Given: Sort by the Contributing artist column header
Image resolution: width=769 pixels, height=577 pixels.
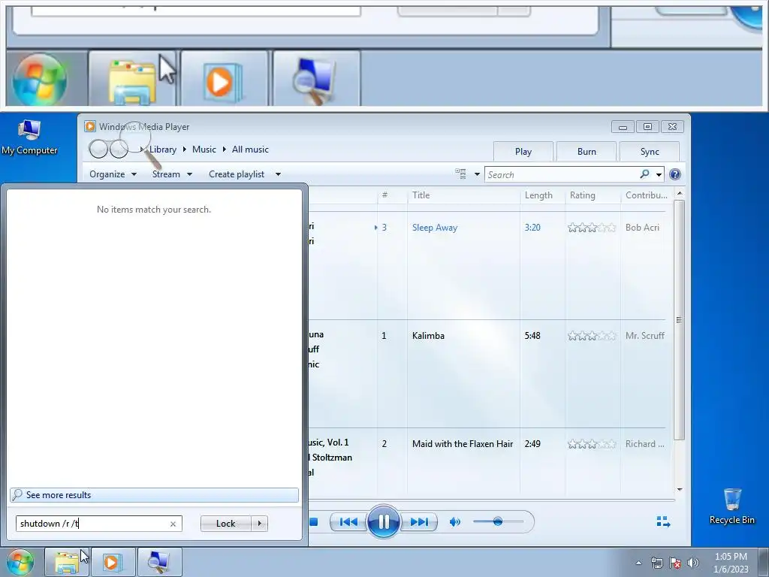Looking at the screenshot, I should point(646,195).
